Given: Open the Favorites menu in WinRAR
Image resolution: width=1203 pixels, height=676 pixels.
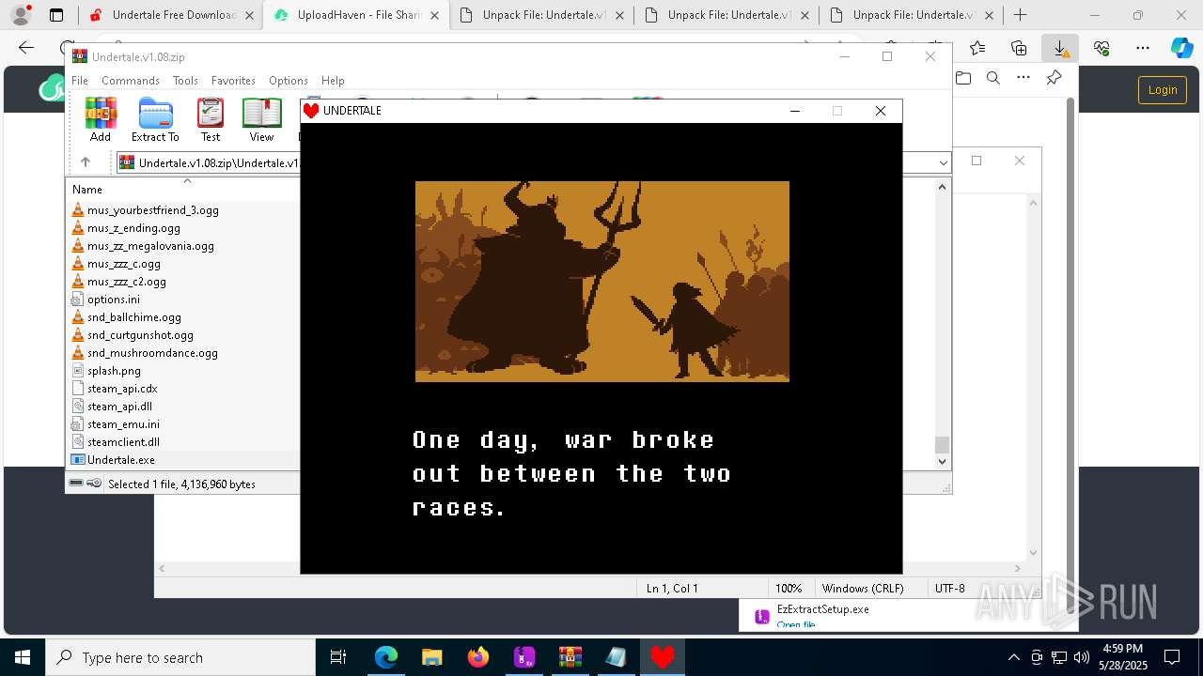Looking at the screenshot, I should pos(233,81).
